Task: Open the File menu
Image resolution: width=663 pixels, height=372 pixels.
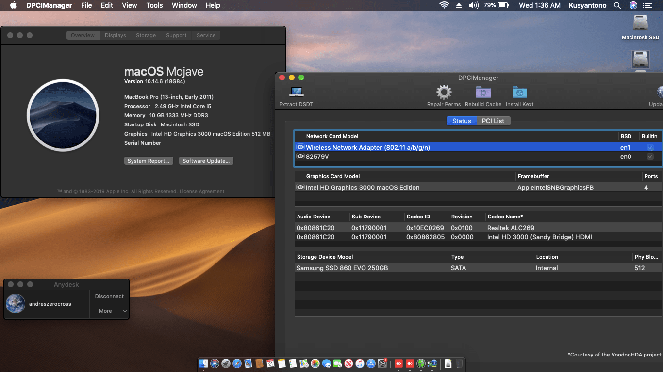Action: pyautogui.click(x=86, y=5)
